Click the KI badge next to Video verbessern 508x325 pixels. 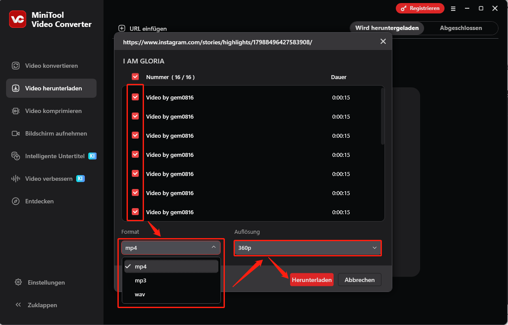pyautogui.click(x=80, y=179)
